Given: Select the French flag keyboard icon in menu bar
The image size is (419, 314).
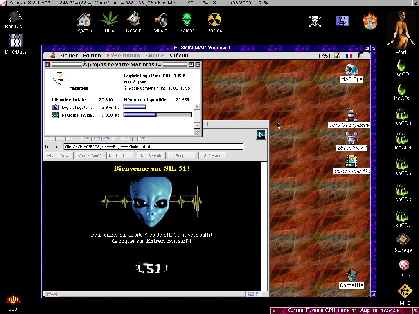Looking at the screenshot, I should click(x=348, y=55).
